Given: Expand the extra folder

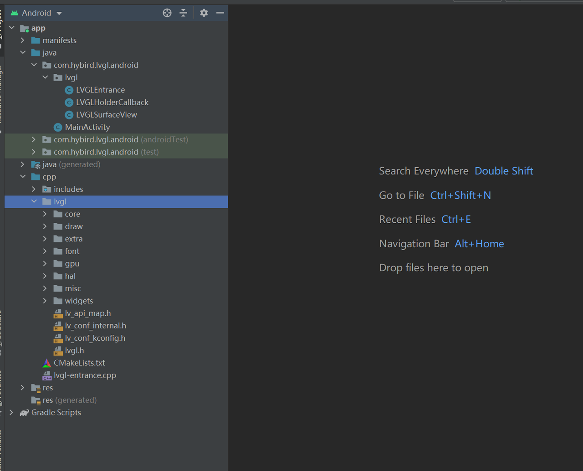Looking at the screenshot, I should (x=45, y=239).
